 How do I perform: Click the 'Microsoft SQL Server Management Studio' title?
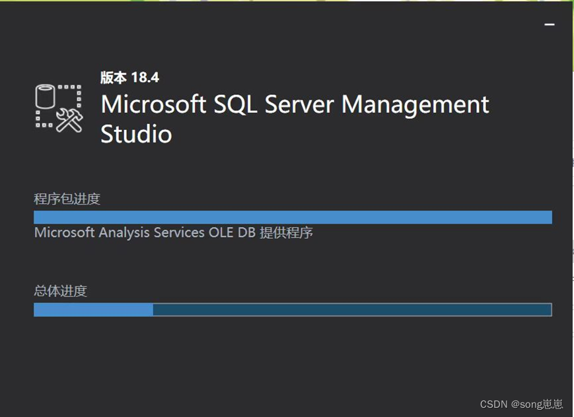coord(295,119)
